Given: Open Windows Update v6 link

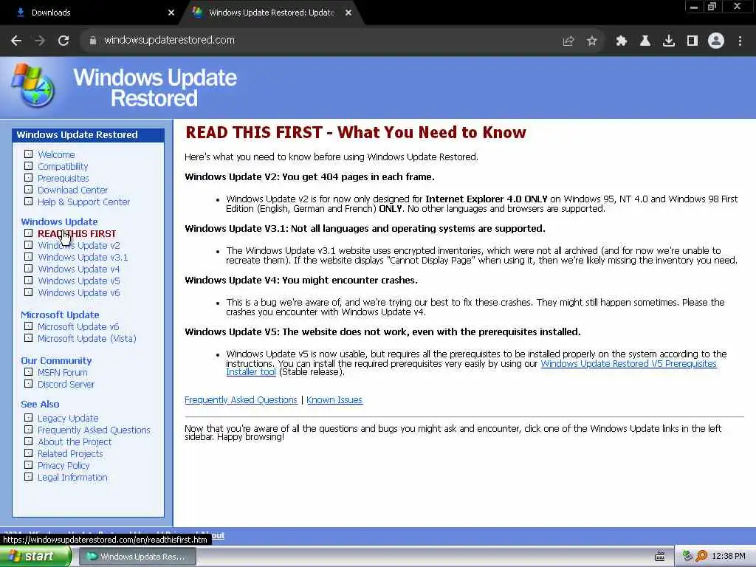Looking at the screenshot, I should pos(78,292).
